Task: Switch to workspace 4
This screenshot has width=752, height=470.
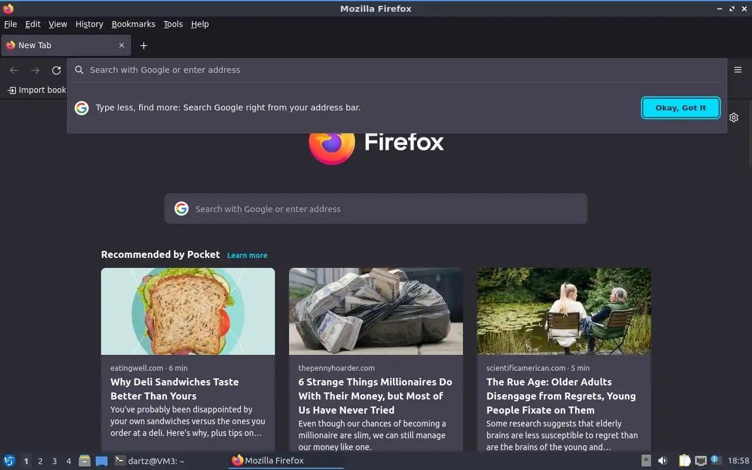Action: (69, 461)
